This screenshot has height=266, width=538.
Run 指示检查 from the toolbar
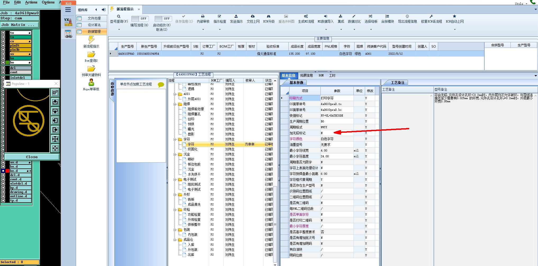219,19
